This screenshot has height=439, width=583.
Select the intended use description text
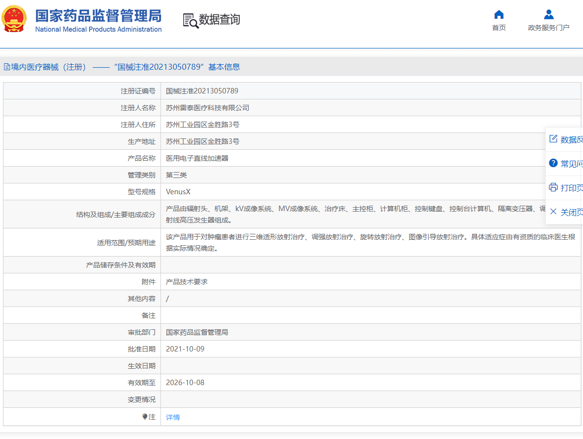click(371, 242)
